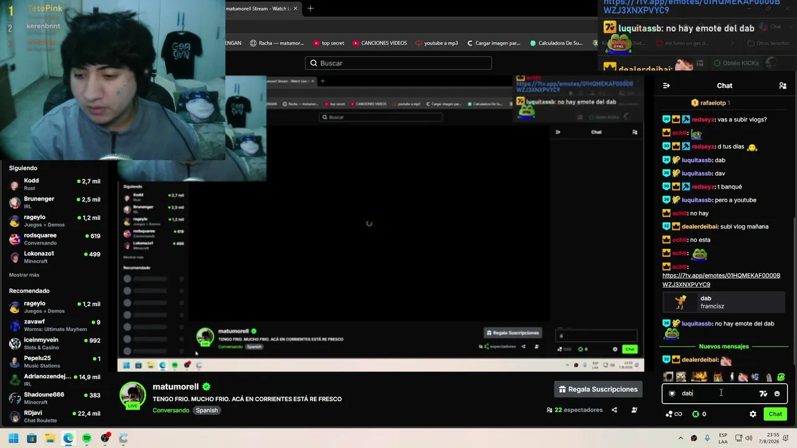
Task: Open Windows Start menu
Action: (x=13, y=438)
